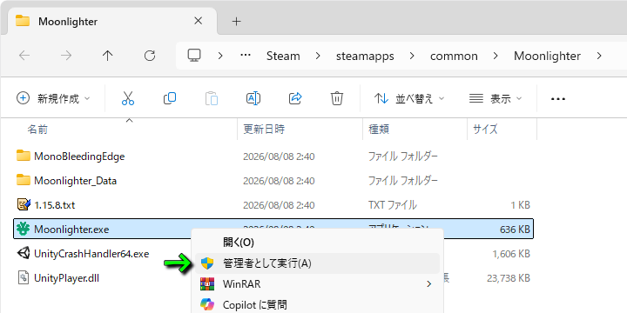Click the Copy icon in toolbar
The height and width of the screenshot is (313, 627).
pyautogui.click(x=170, y=98)
